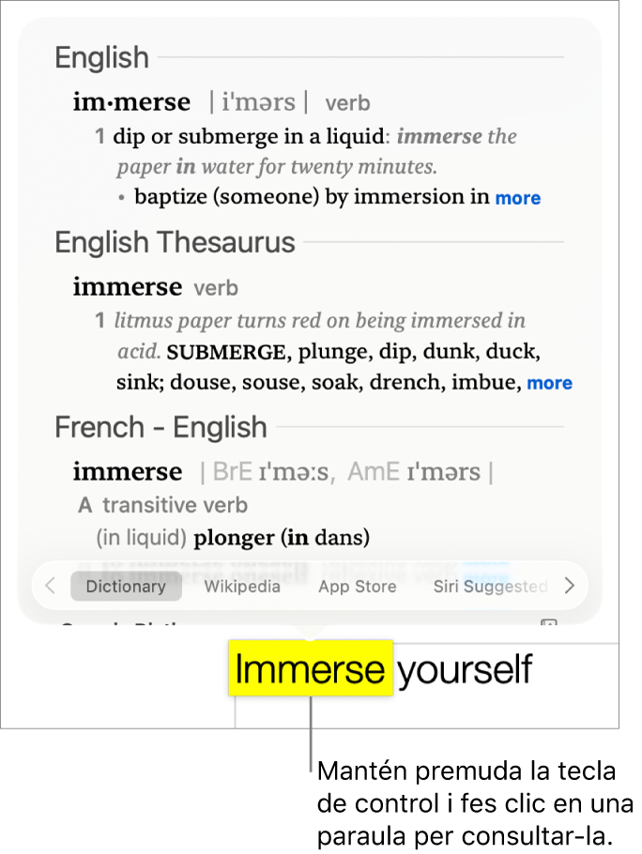The height and width of the screenshot is (854, 642).
Task: Show the Siri Suggested tab
Action: 490,587
